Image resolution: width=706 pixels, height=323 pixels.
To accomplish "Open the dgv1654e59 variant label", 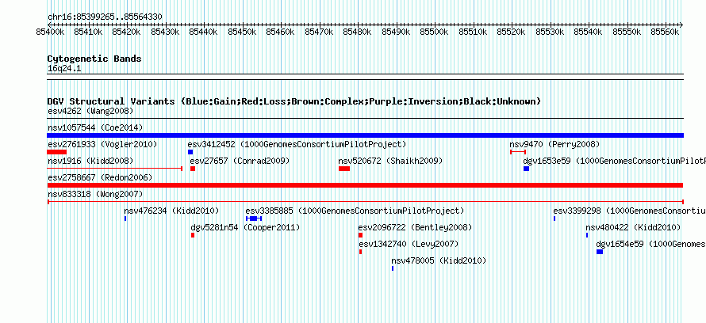I will coord(651,244).
